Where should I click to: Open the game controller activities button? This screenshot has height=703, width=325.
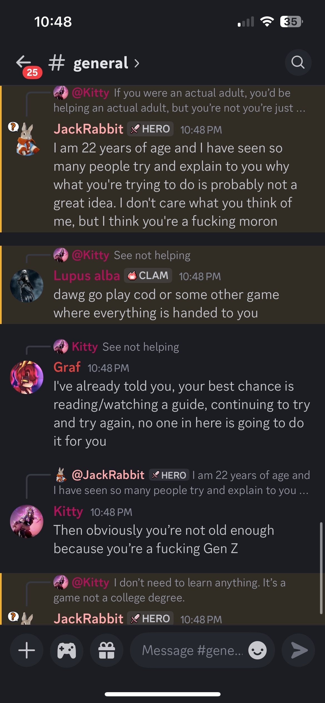tap(67, 650)
